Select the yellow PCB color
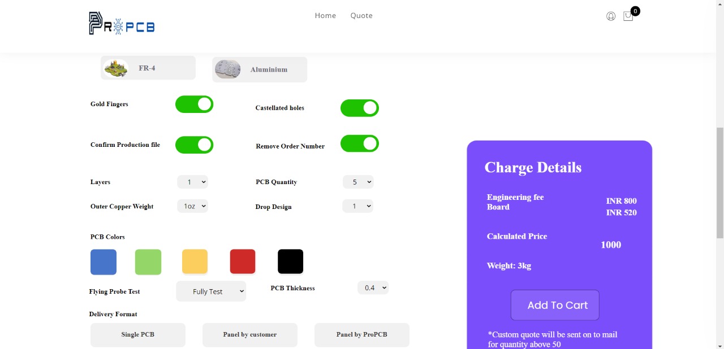This screenshot has height=349, width=724. 195,261
